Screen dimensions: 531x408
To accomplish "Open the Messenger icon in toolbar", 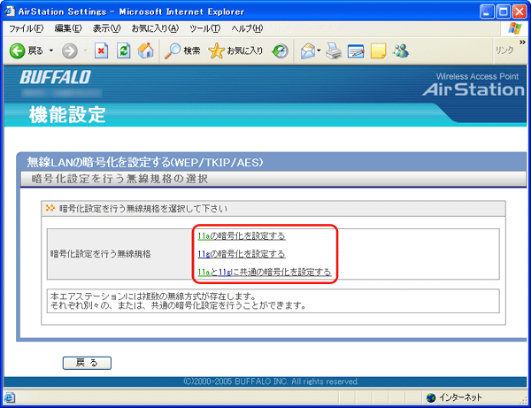I will pyautogui.click(x=401, y=51).
